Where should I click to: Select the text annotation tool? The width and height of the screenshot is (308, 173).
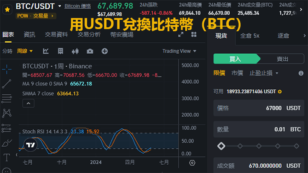click(7, 158)
